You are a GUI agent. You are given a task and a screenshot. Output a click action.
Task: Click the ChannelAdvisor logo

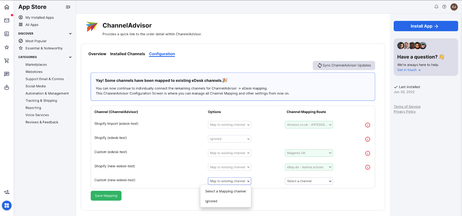[x=92, y=27]
